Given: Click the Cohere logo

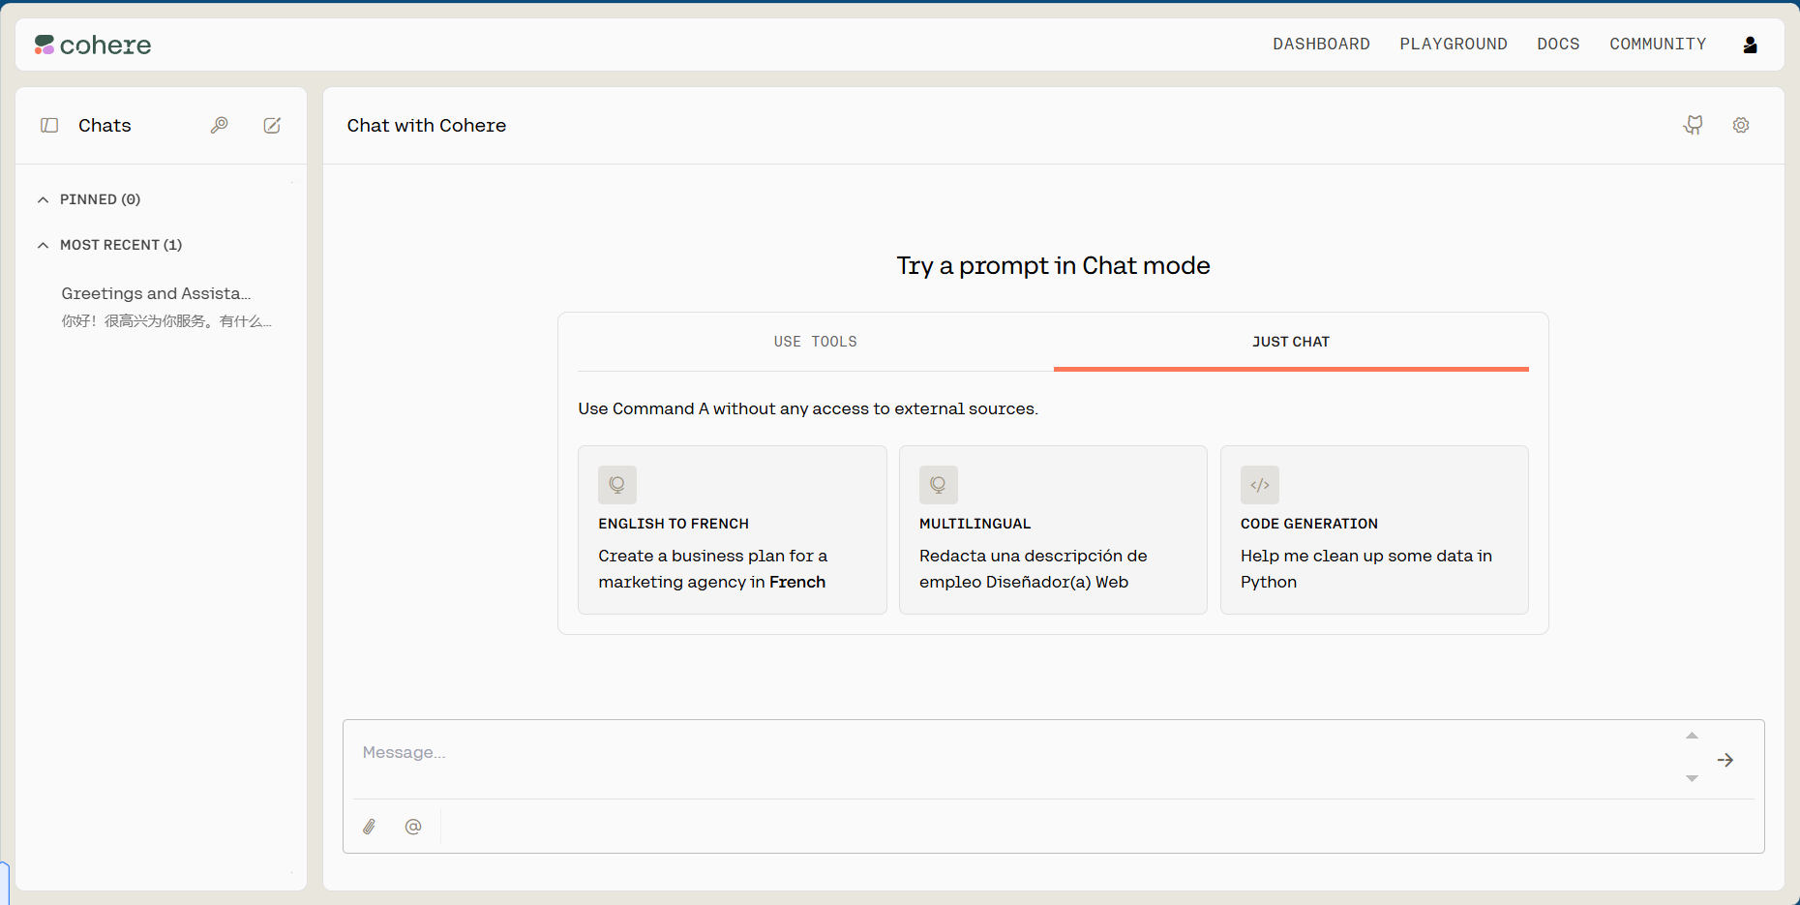Looking at the screenshot, I should [93, 45].
